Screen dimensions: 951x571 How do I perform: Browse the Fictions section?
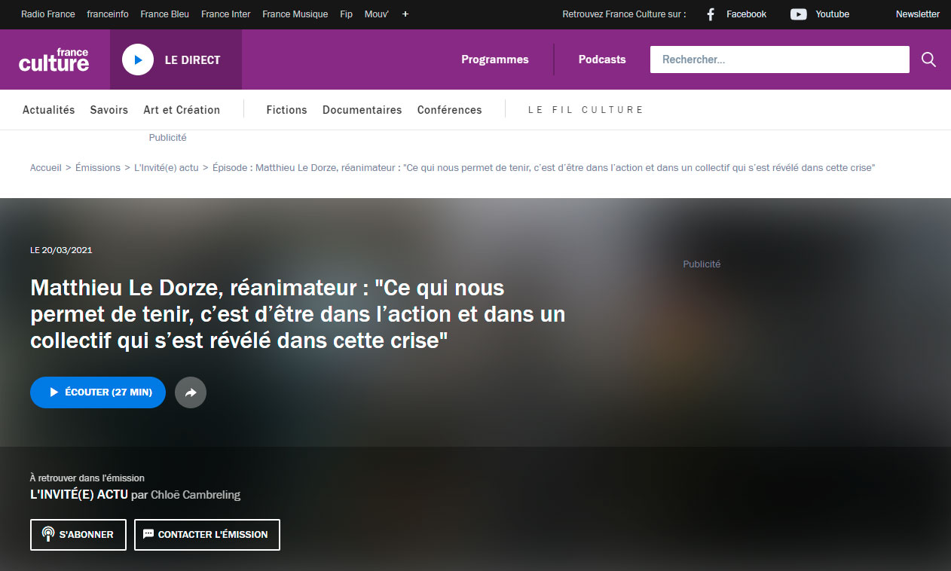point(287,110)
